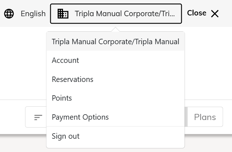Open Account from the user menu

[66, 60]
